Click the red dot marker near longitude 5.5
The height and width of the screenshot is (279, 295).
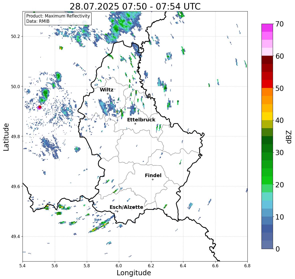(x=40, y=107)
